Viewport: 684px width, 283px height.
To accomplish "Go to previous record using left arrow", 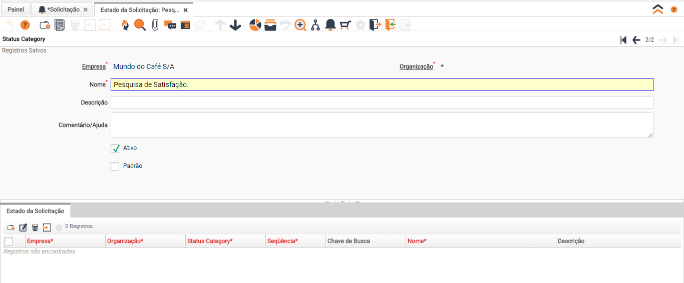I will 636,40.
